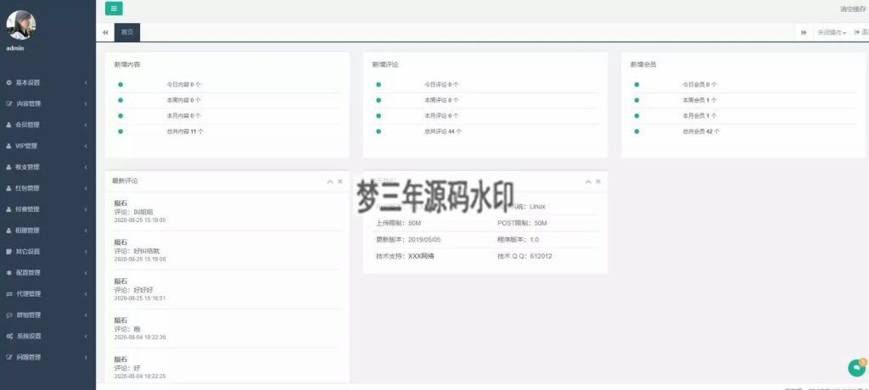The height and width of the screenshot is (390, 869).
Task: Click the user icon beside 付费管理
Action: coord(8,209)
